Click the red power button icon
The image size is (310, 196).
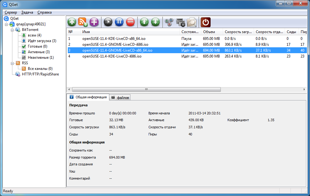[206, 22]
